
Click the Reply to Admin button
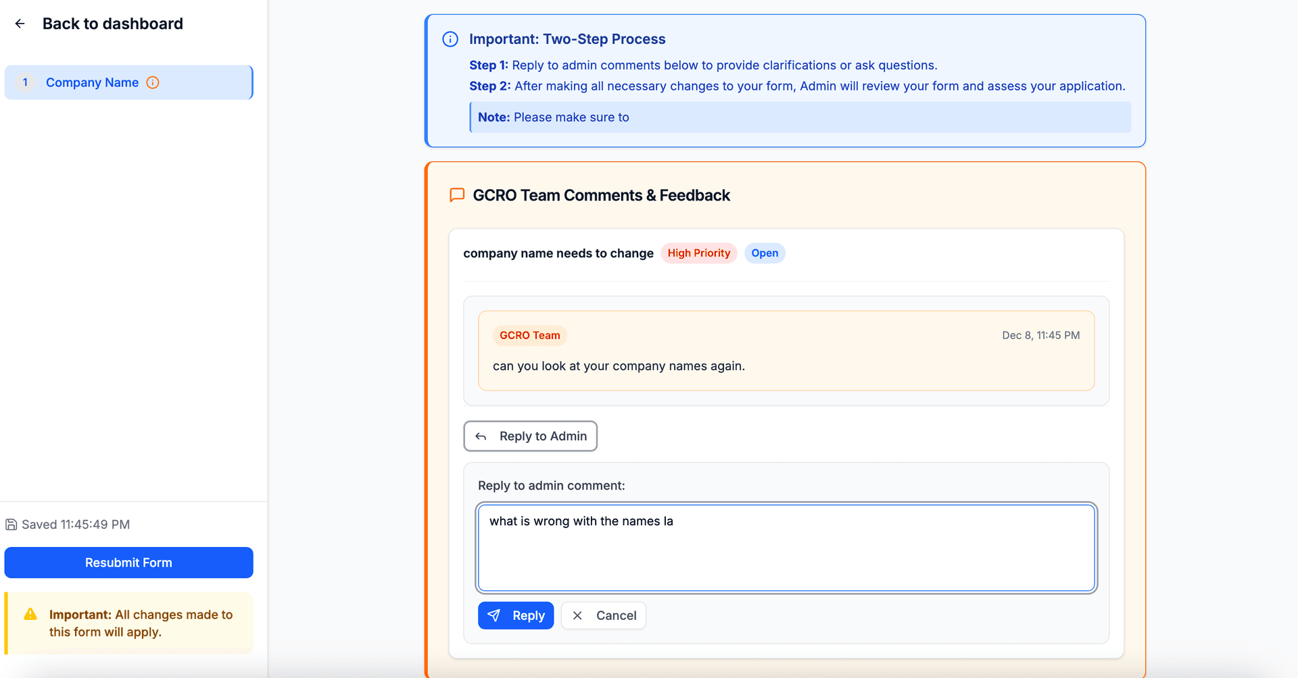(530, 436)
